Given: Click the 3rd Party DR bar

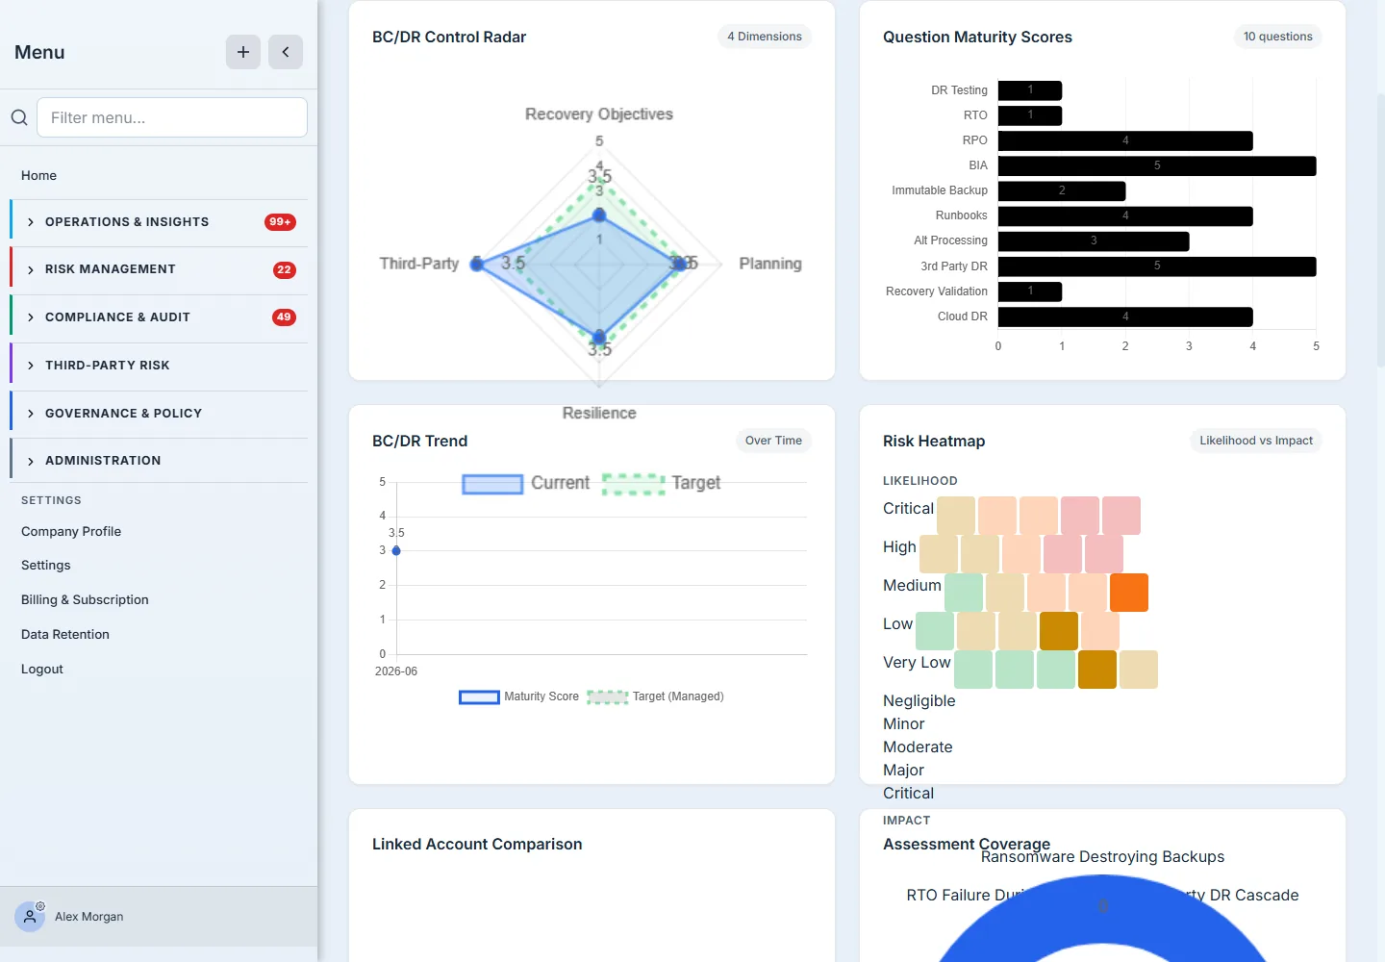Looking at the screenshot, I should (x=1157, y=266).
